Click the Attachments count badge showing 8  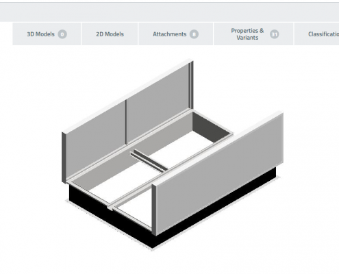point(194,34)
